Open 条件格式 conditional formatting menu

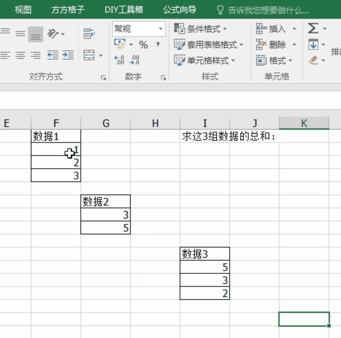(200, 28)
